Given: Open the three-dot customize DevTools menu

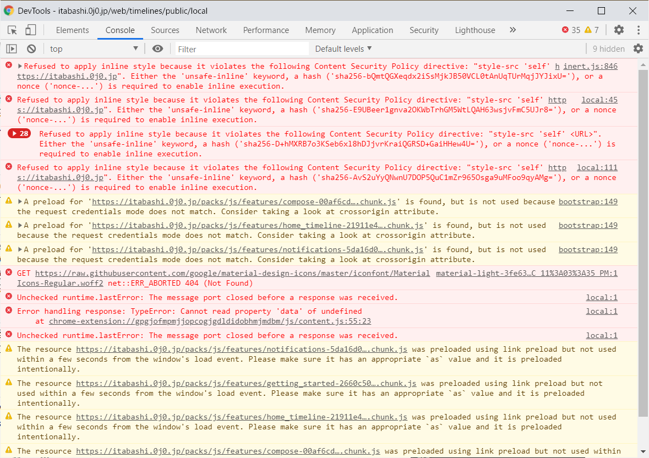Looking at the screenshot, I should point(639,30).
